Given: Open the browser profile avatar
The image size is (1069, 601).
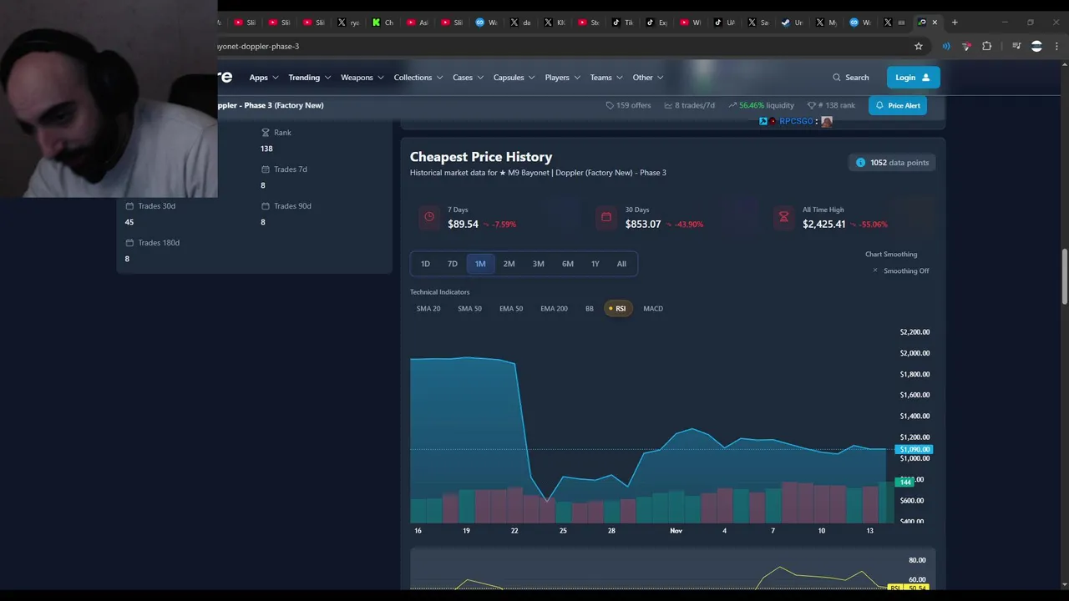Looking at the screenshot, I should 1036,47.
